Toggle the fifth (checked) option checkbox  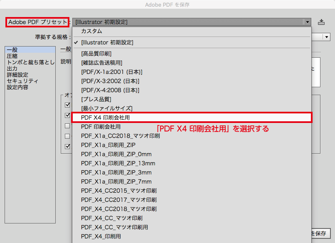(x=67, y=147)
